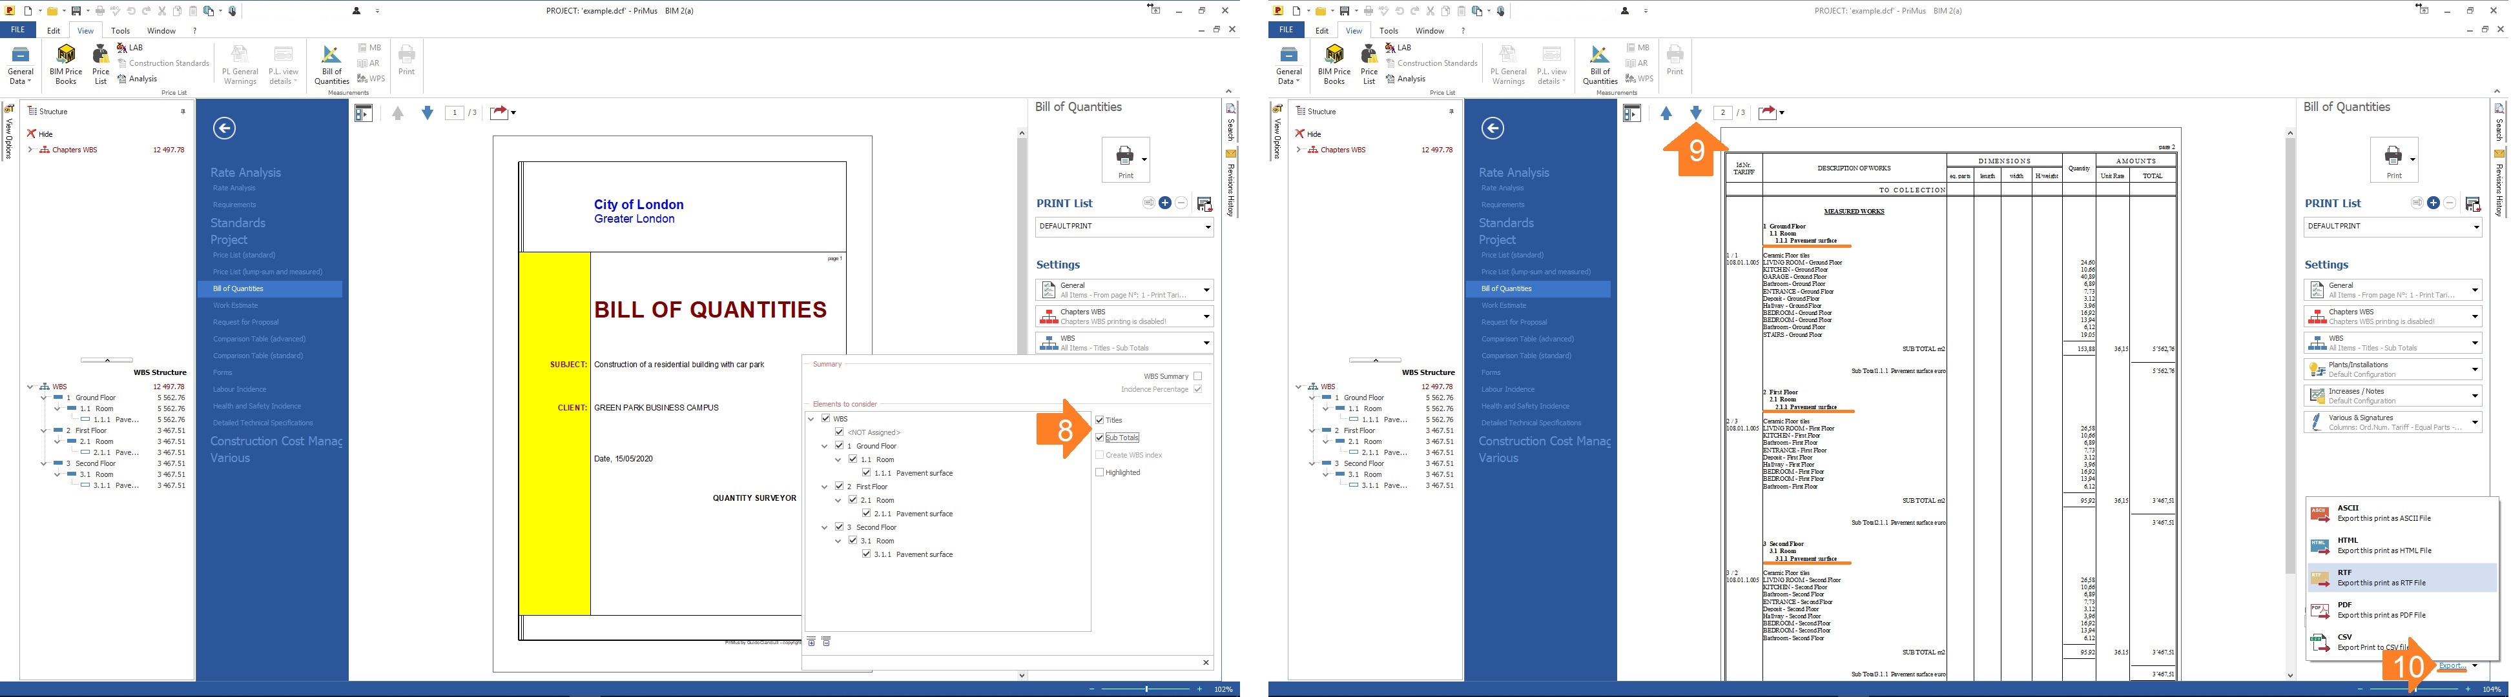This screenshot has width=2511, height=697.
Task: Select Price List (standard) in right window sidebar
Action: coord(1513,255)
